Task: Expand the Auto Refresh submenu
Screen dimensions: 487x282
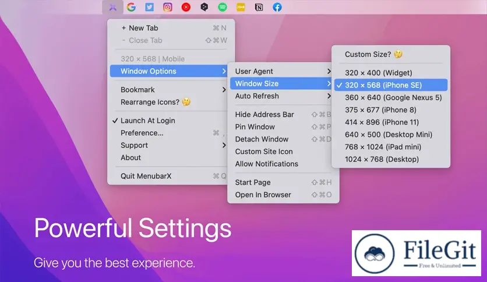Action: pos(282,96)
